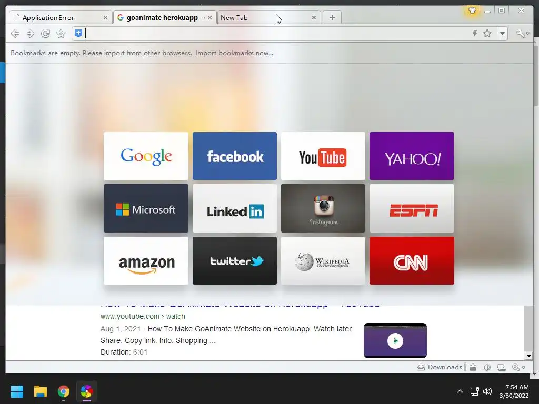539x404 pixels.
Task: Play the GoAnimate Herokuapp video thumbnail
Action: (x=395, y=340)
